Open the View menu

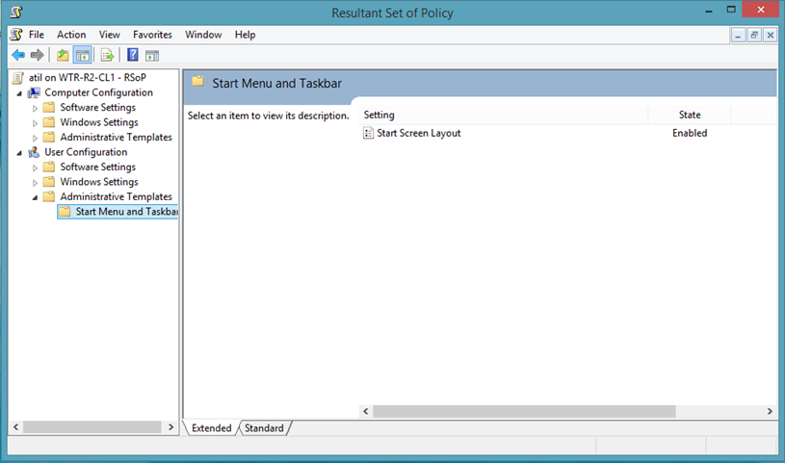(109, 35)
